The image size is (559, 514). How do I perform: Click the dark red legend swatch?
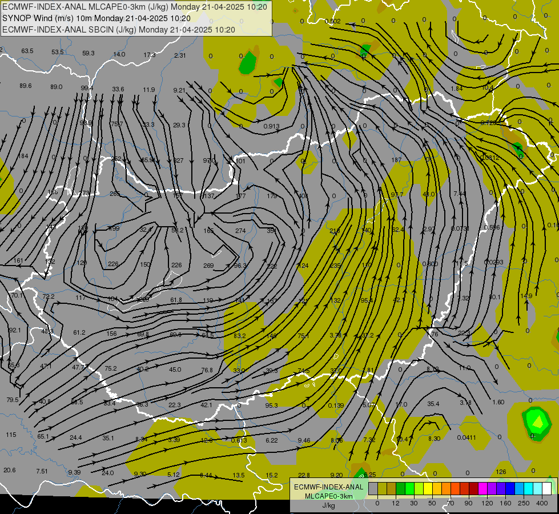(x=474, y=488)
